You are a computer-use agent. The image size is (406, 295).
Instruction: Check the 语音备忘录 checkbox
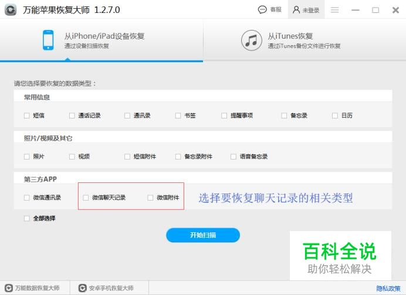tap(234, 157)
